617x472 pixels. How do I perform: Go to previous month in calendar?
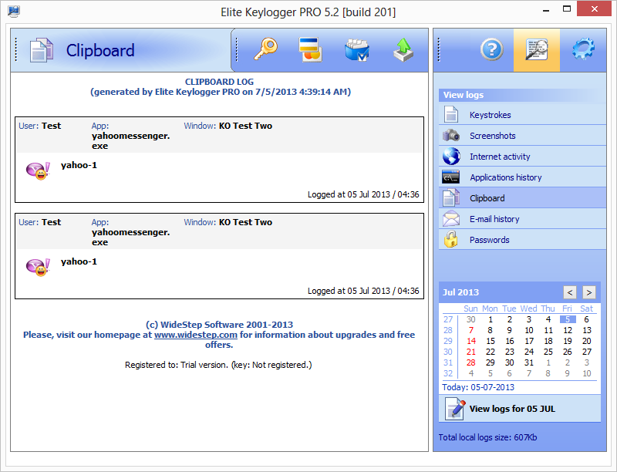pyautogui.click(x=570, y=292)
